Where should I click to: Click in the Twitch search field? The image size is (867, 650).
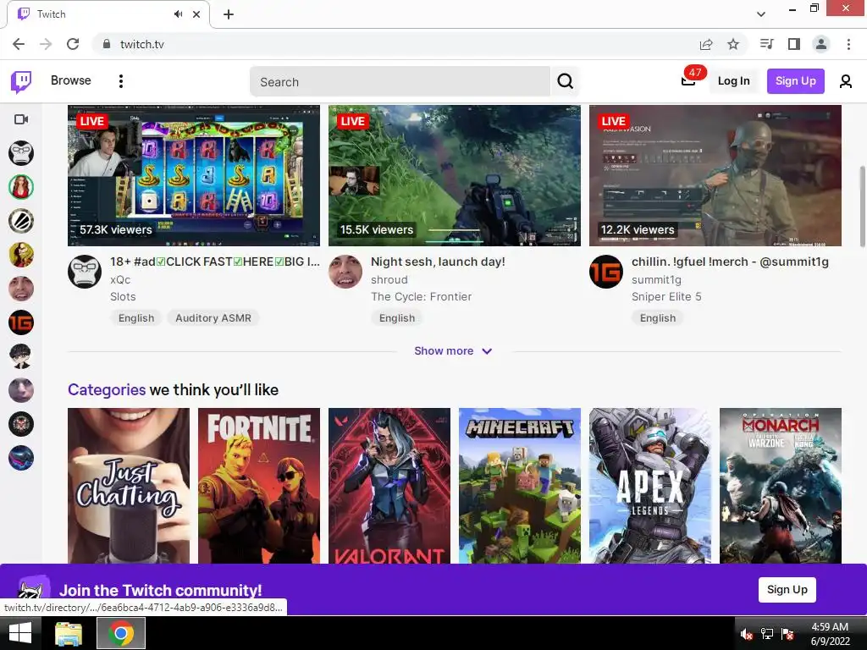tap(400, 82)
